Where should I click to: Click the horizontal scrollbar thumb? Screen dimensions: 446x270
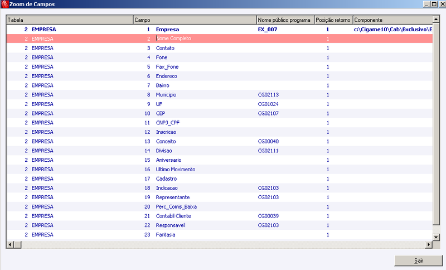click(18, 244)
